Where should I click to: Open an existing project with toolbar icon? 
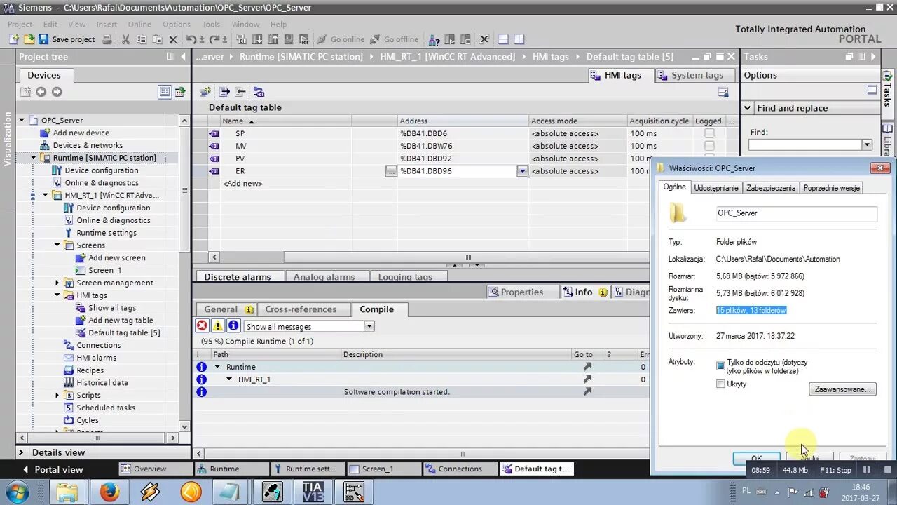coord(29,39)
